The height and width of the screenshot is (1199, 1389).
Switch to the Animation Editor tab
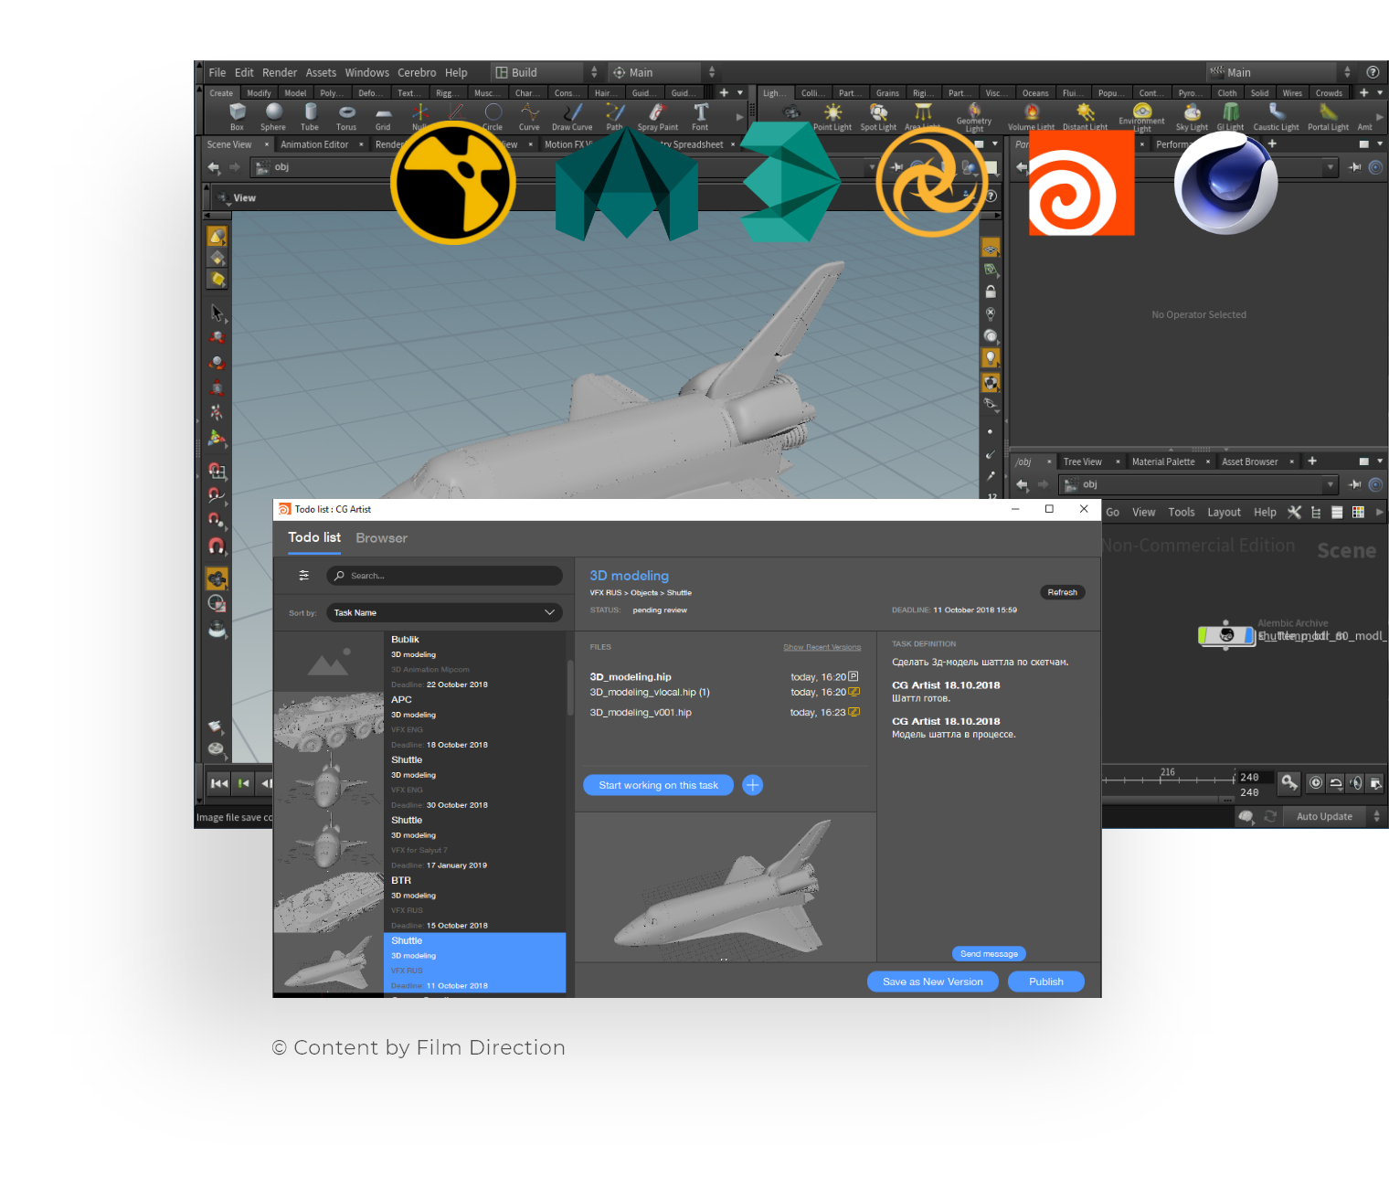[x=314, y=144]
